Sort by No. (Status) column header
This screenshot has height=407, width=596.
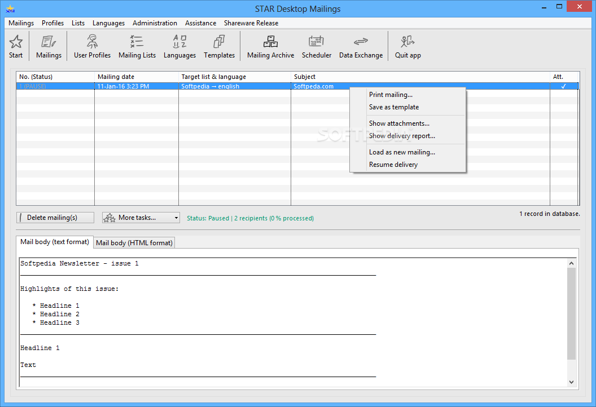[55, 77]
